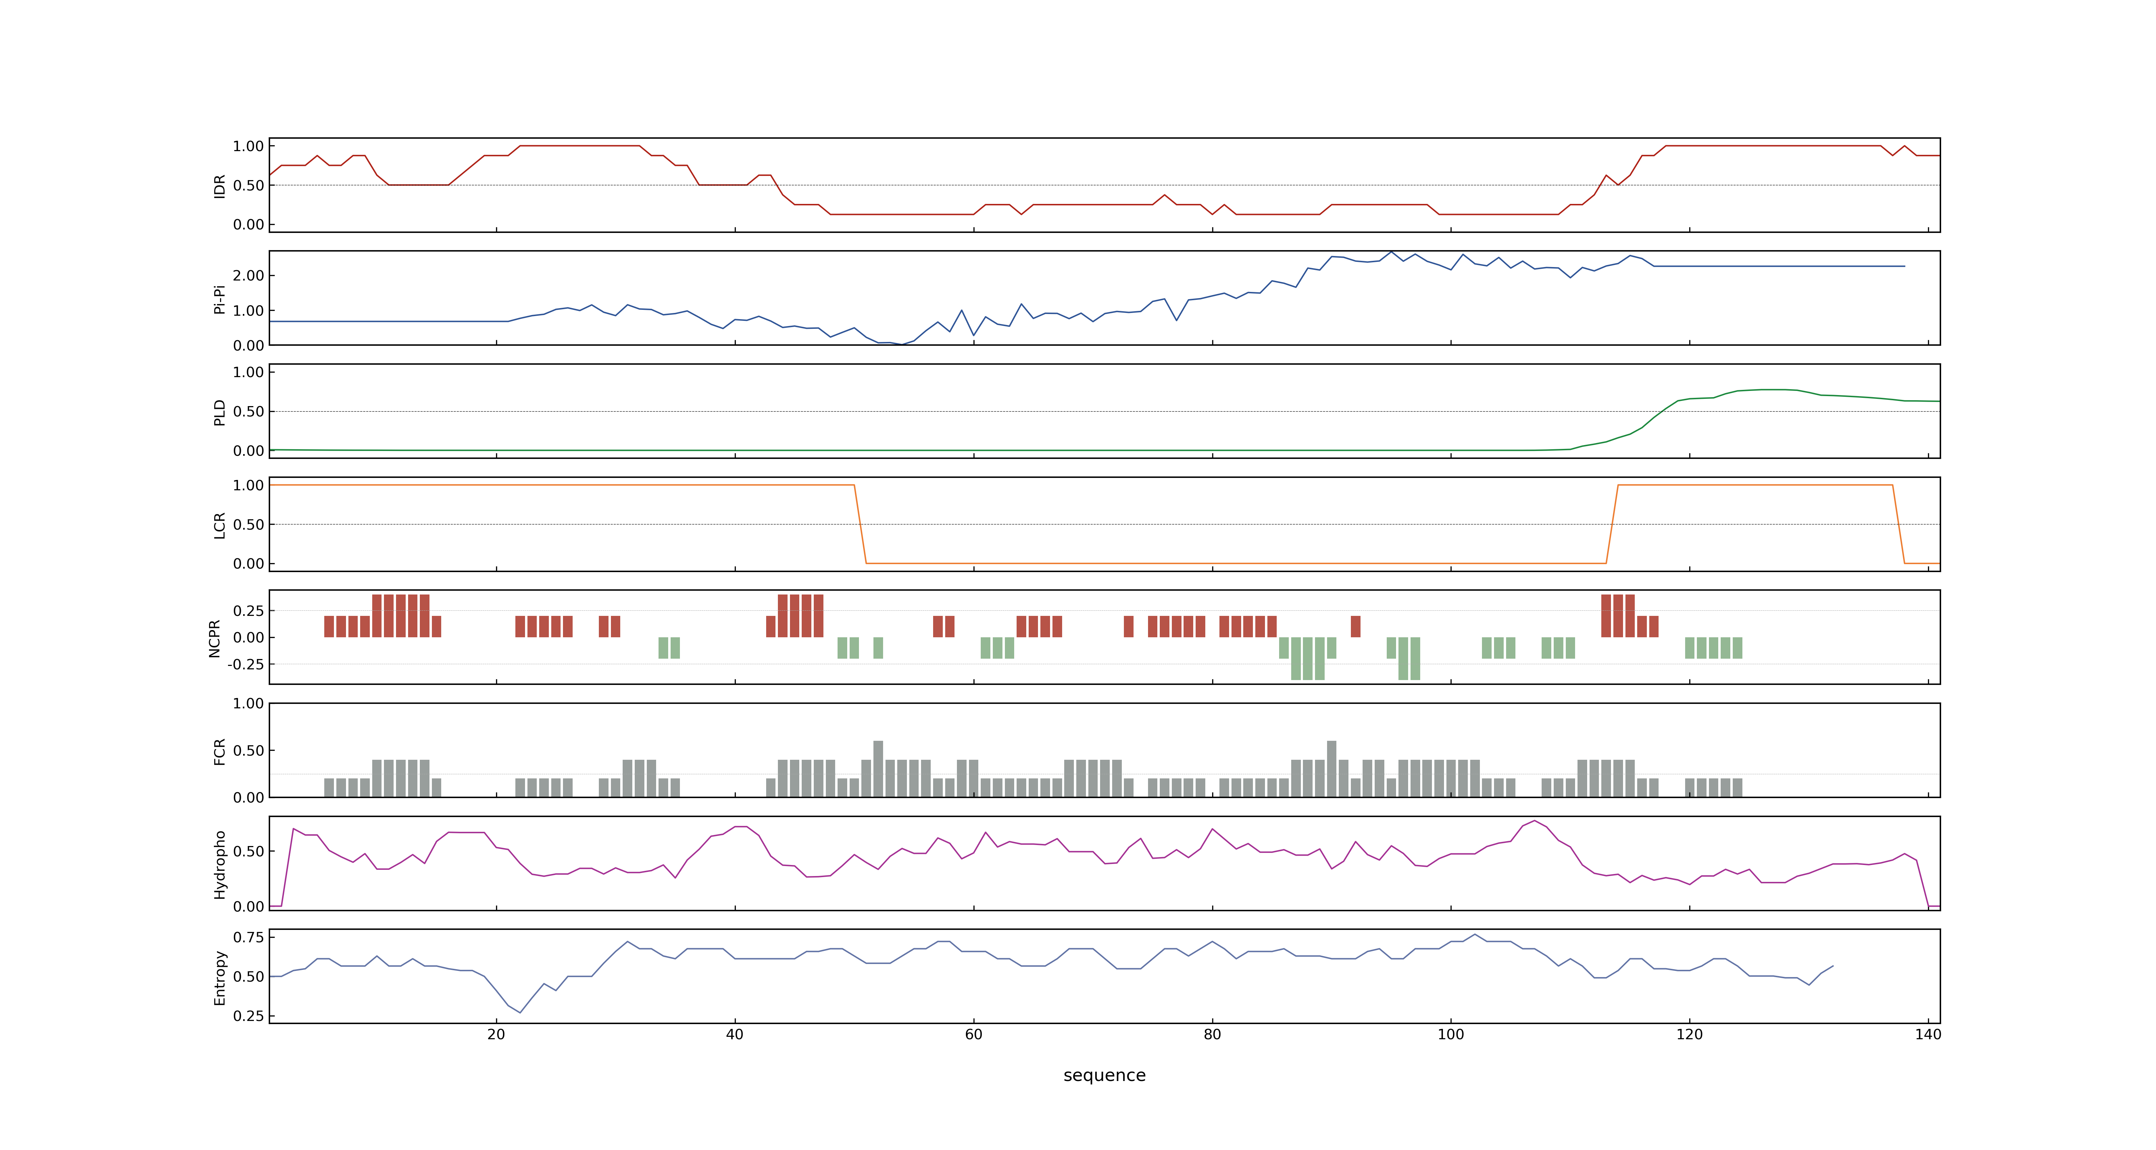Image resolution: width=2156 pixels, height=1150 pixels.
Task: Click the 'LCR' y-axis label
Action: pos(219,525)
